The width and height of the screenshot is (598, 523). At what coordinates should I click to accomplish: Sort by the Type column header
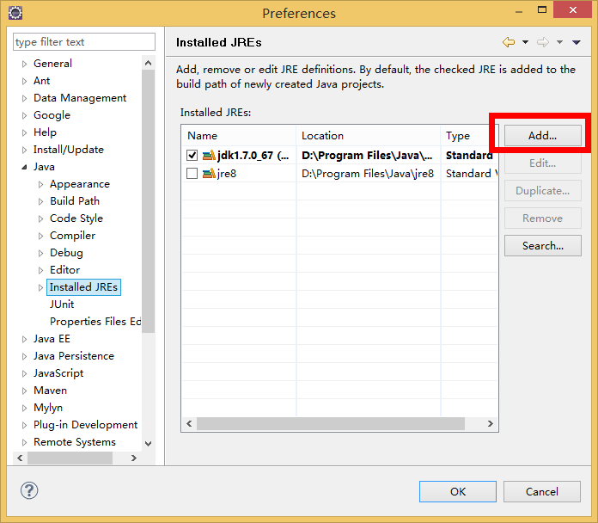[469, 136]
